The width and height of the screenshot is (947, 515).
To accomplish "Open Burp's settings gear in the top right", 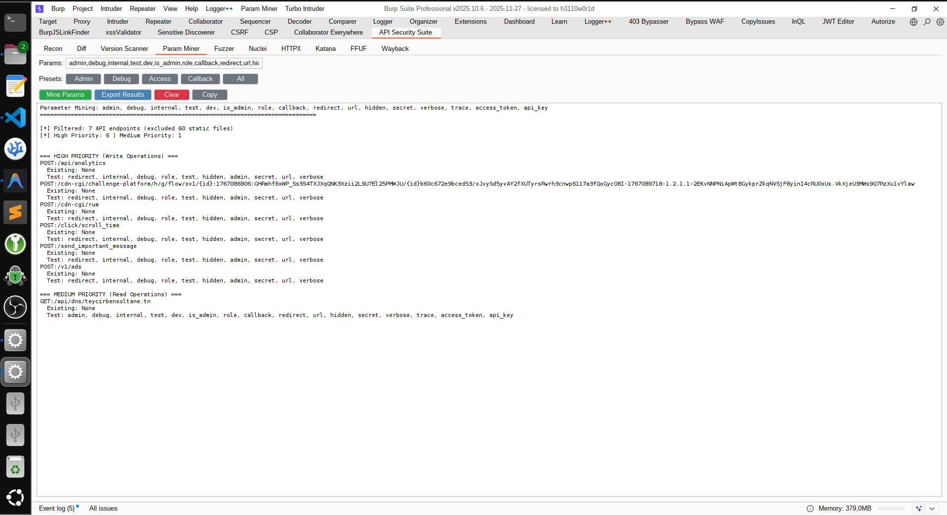I will coord(940,22).
